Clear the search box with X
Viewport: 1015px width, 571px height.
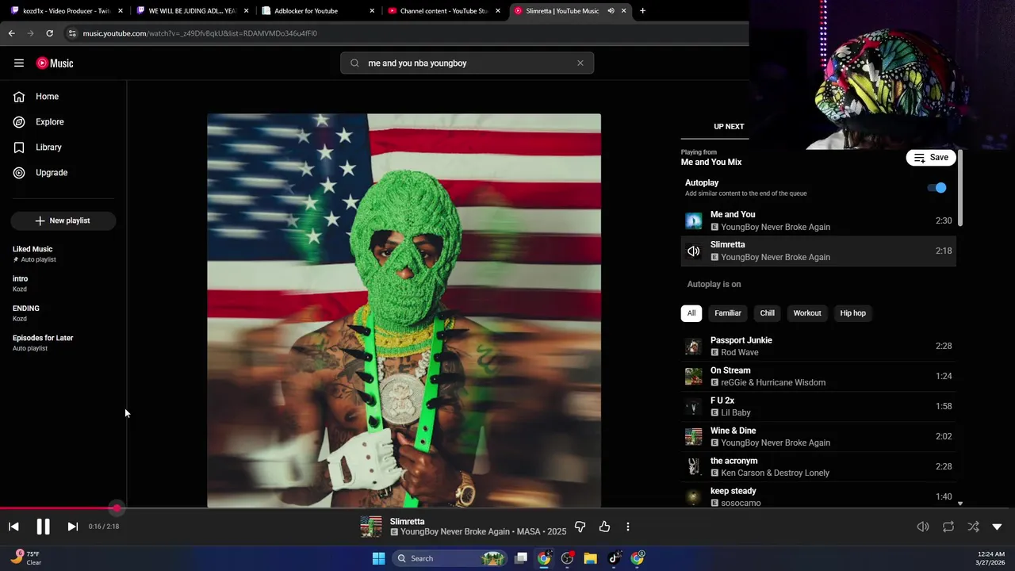tap(580, 63)
